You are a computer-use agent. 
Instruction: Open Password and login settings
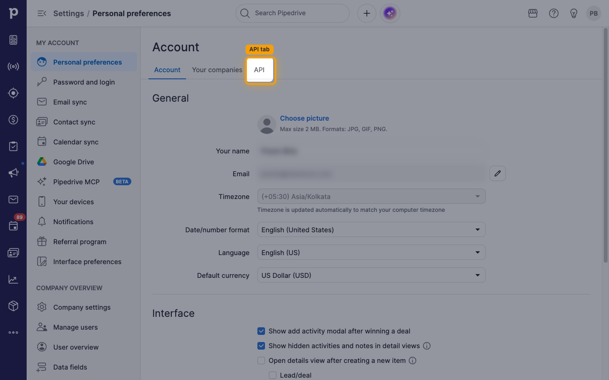[x=84, y=82]
